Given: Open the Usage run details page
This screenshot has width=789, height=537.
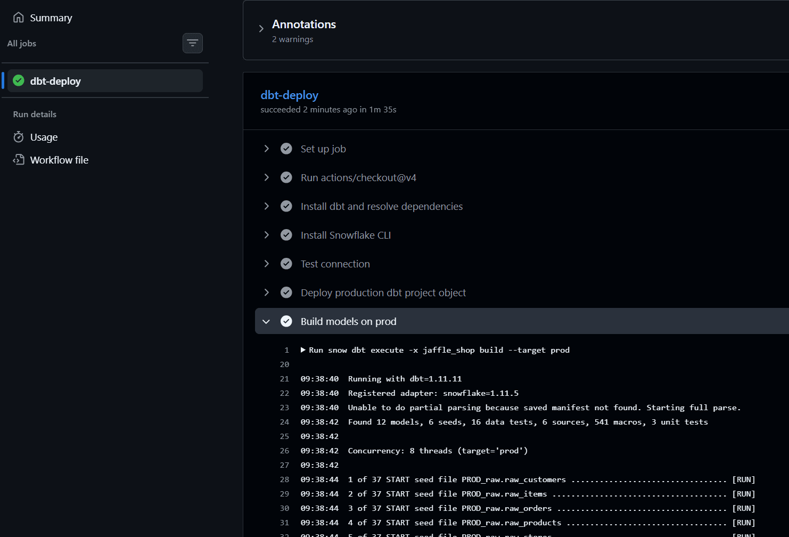Looking at the screenshot, I should (44, 137).
